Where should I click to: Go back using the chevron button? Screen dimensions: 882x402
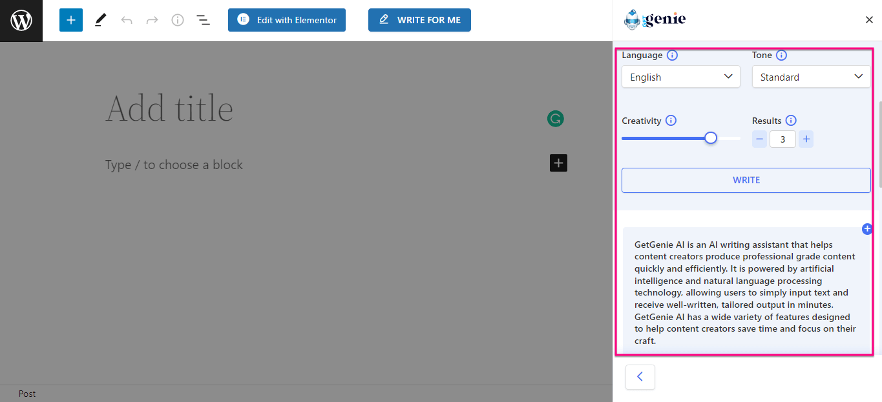[x=640, y=377]
